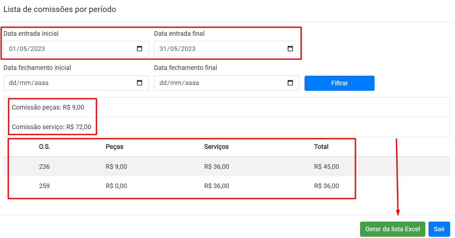Click the Total column header
The height and width of the screenshot is (238, 455).
tap(321, 147)
